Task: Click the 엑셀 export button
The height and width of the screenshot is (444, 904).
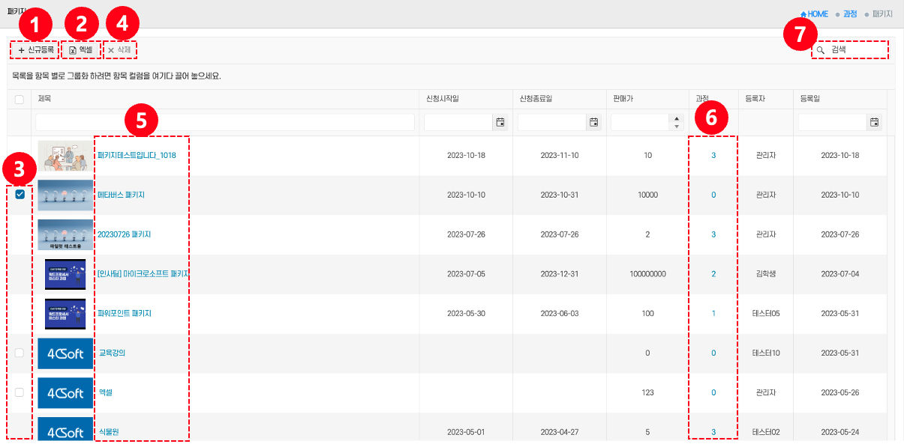Action: click(80, 50)
